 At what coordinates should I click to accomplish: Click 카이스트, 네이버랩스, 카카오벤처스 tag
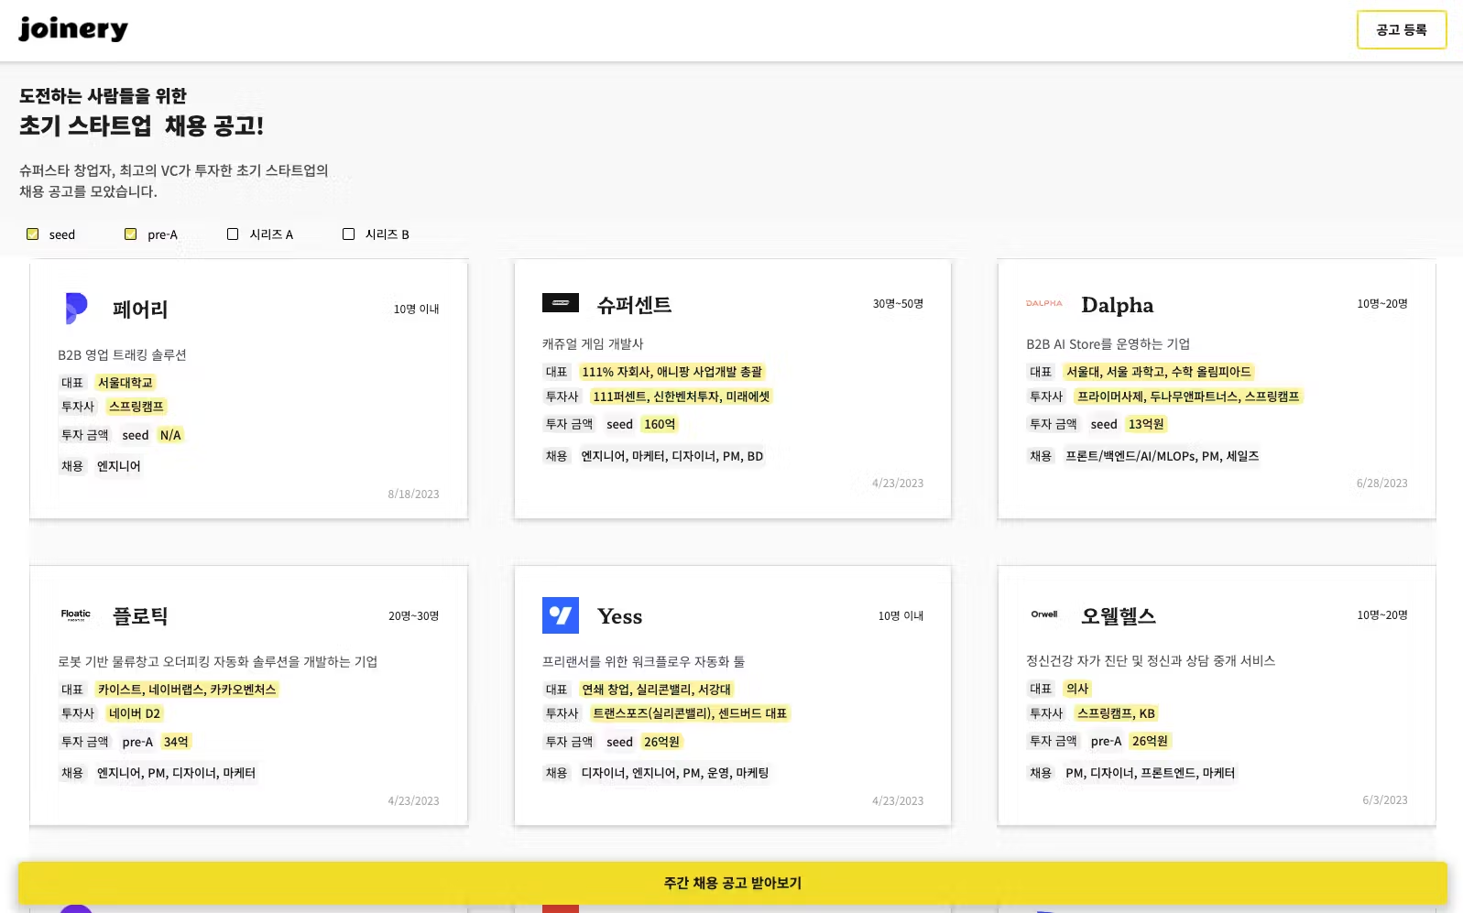point(187,690)
